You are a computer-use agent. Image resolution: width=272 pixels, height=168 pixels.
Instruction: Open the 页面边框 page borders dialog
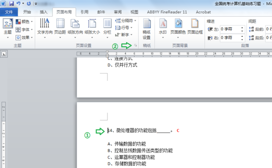coord(195,26)
